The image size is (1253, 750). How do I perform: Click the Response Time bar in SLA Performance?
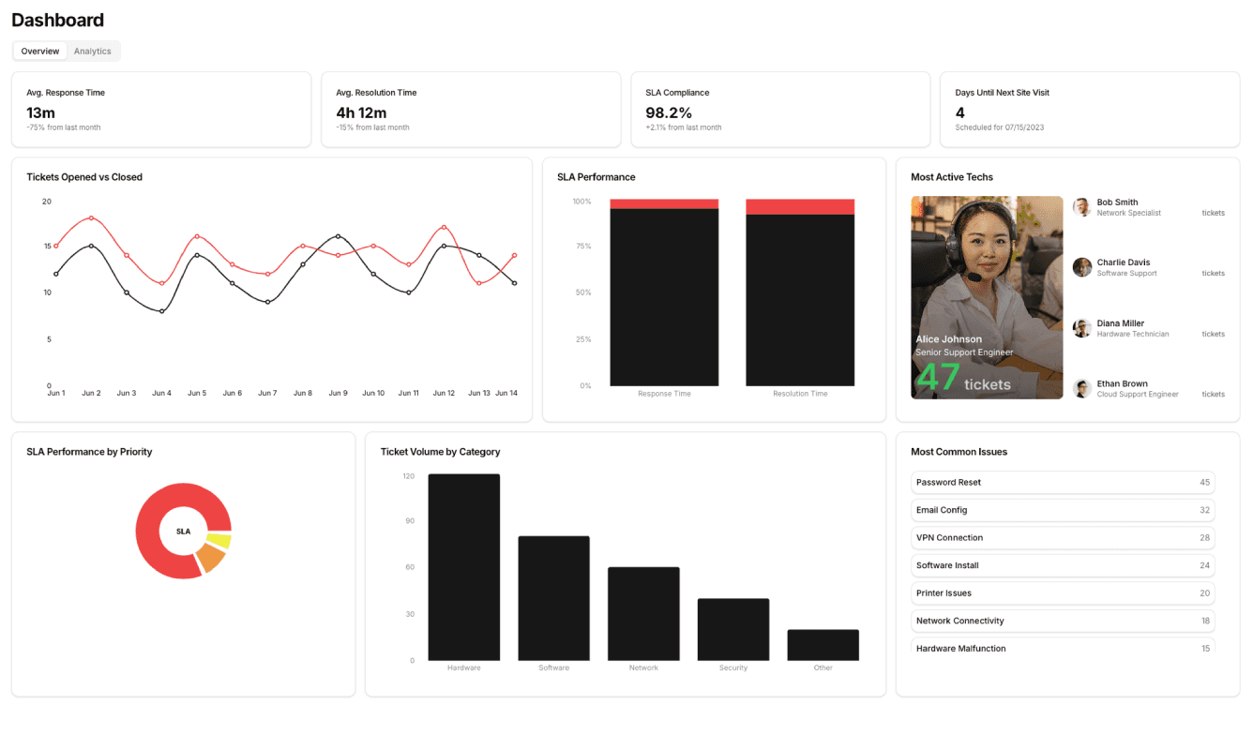point(664,295)
